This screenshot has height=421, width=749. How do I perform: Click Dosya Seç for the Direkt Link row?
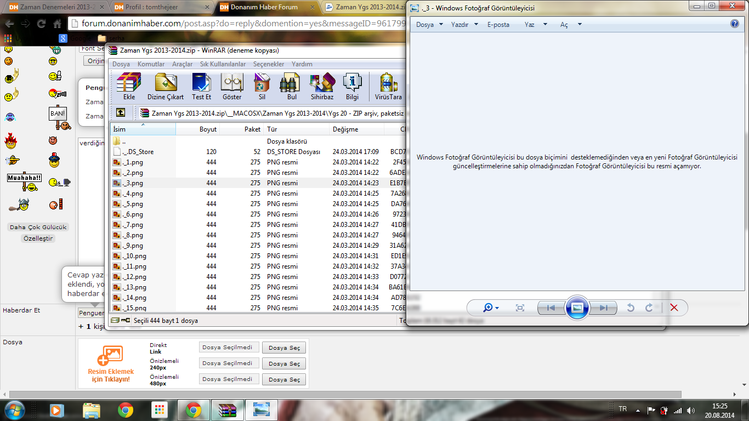[x=284, y=348]
